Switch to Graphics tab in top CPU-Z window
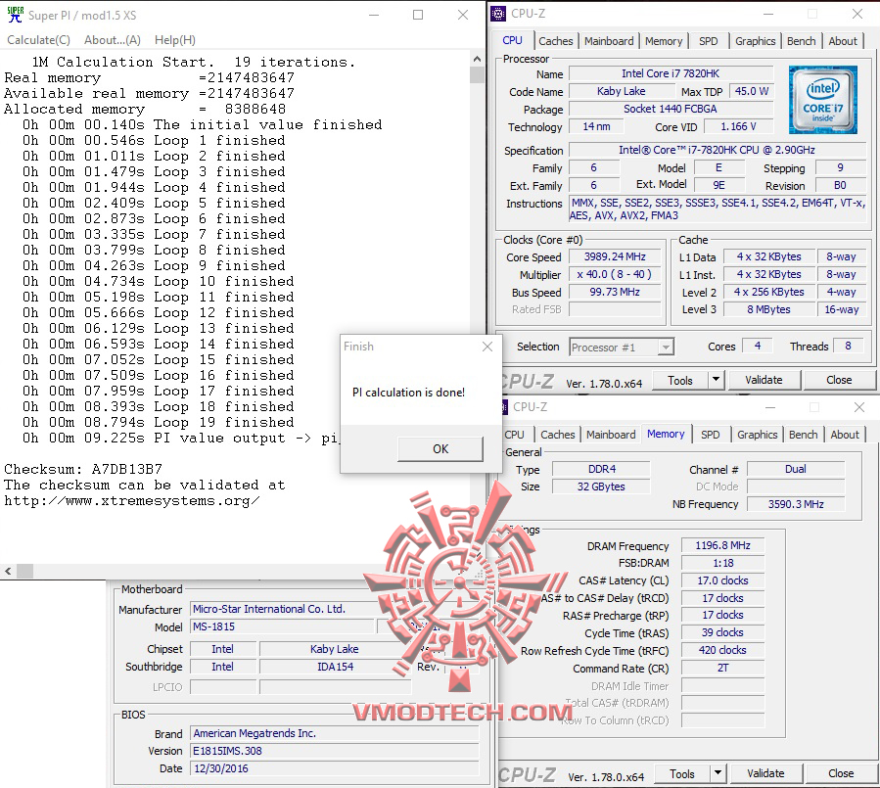This screenshot has height=788, width=880. click(x=756, y=41)
